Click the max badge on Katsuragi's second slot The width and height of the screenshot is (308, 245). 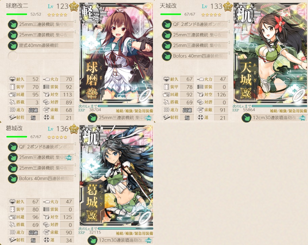69,157
